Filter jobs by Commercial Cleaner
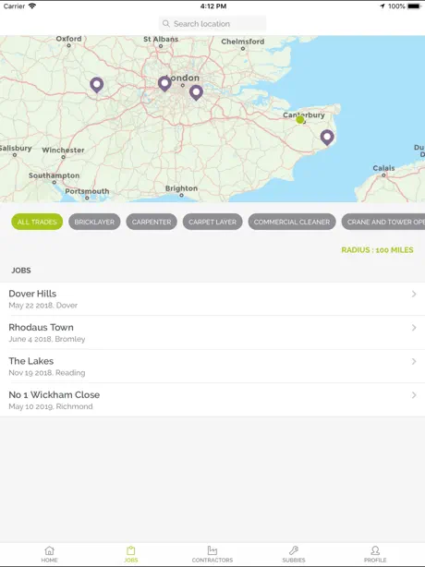The width and height of the screenshot is (425, 567). [x=292, y=222]
